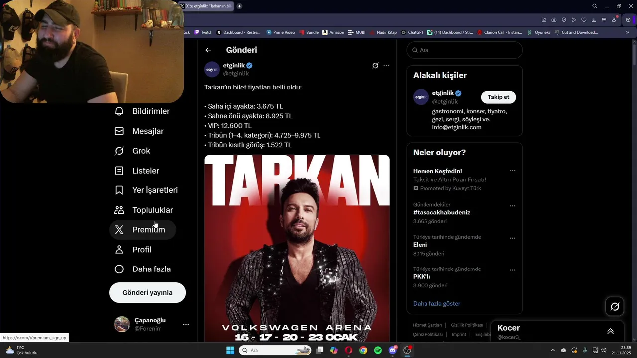637x358 pixels.
Task: Open options for #tasacakhabudeniz trend
Action: click(x=512, y=206)
